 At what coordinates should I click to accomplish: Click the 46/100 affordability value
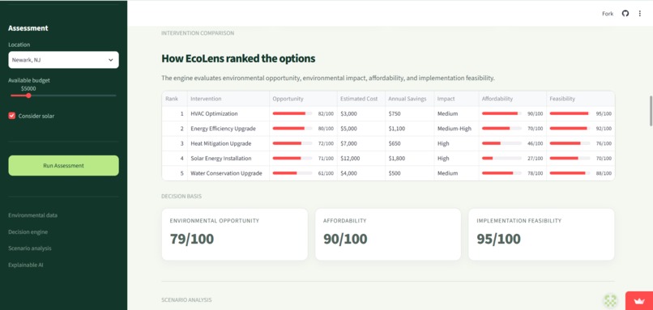(536, 143)
